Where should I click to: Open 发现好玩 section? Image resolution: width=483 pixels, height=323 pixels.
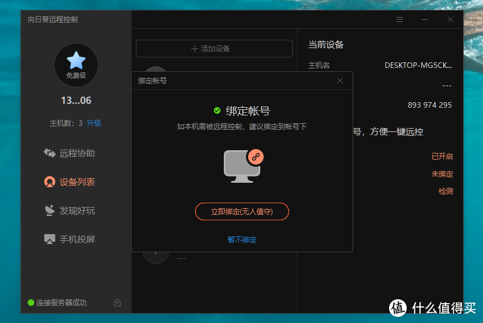69,210
